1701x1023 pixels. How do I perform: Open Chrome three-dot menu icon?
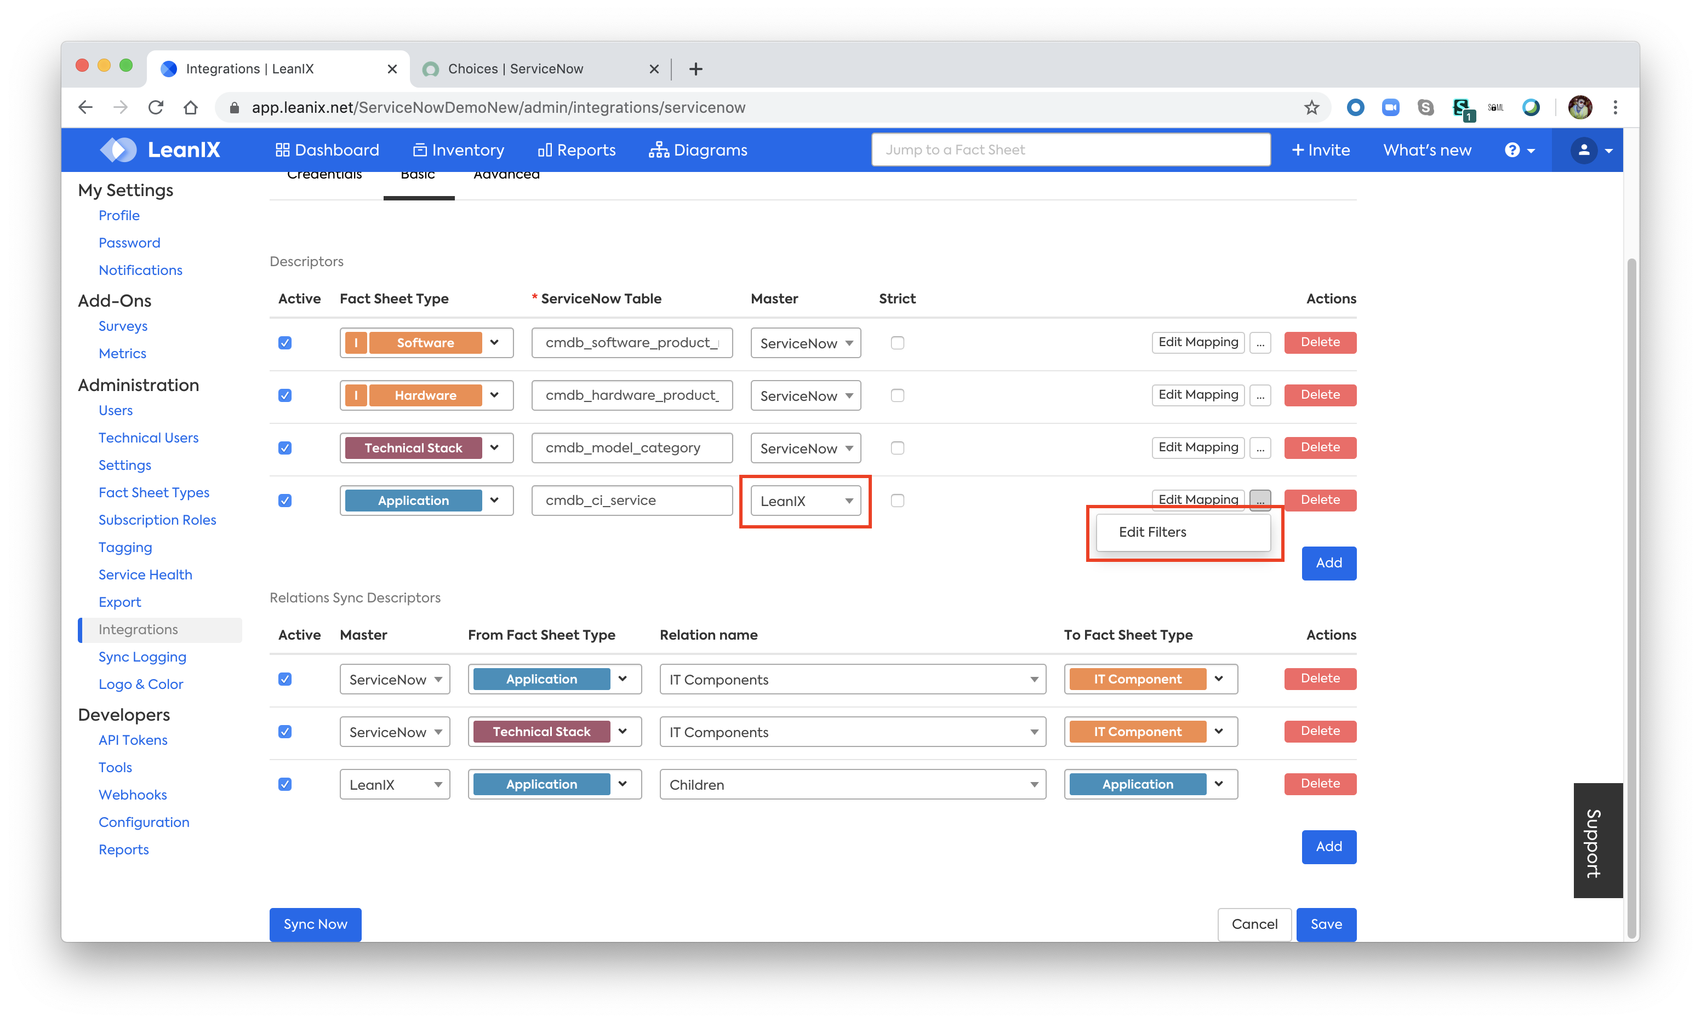point(1615,107)
